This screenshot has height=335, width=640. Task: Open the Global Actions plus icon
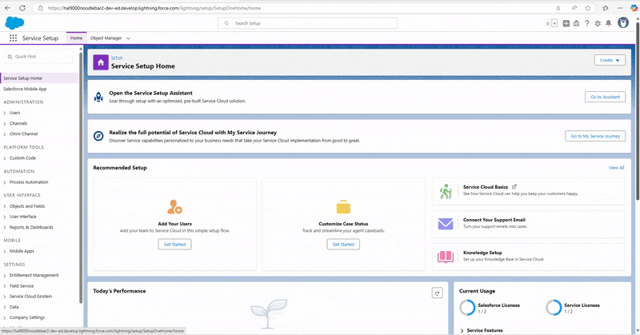(566, 24)
